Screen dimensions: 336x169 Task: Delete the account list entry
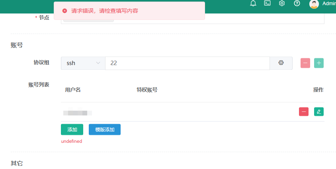304,111
